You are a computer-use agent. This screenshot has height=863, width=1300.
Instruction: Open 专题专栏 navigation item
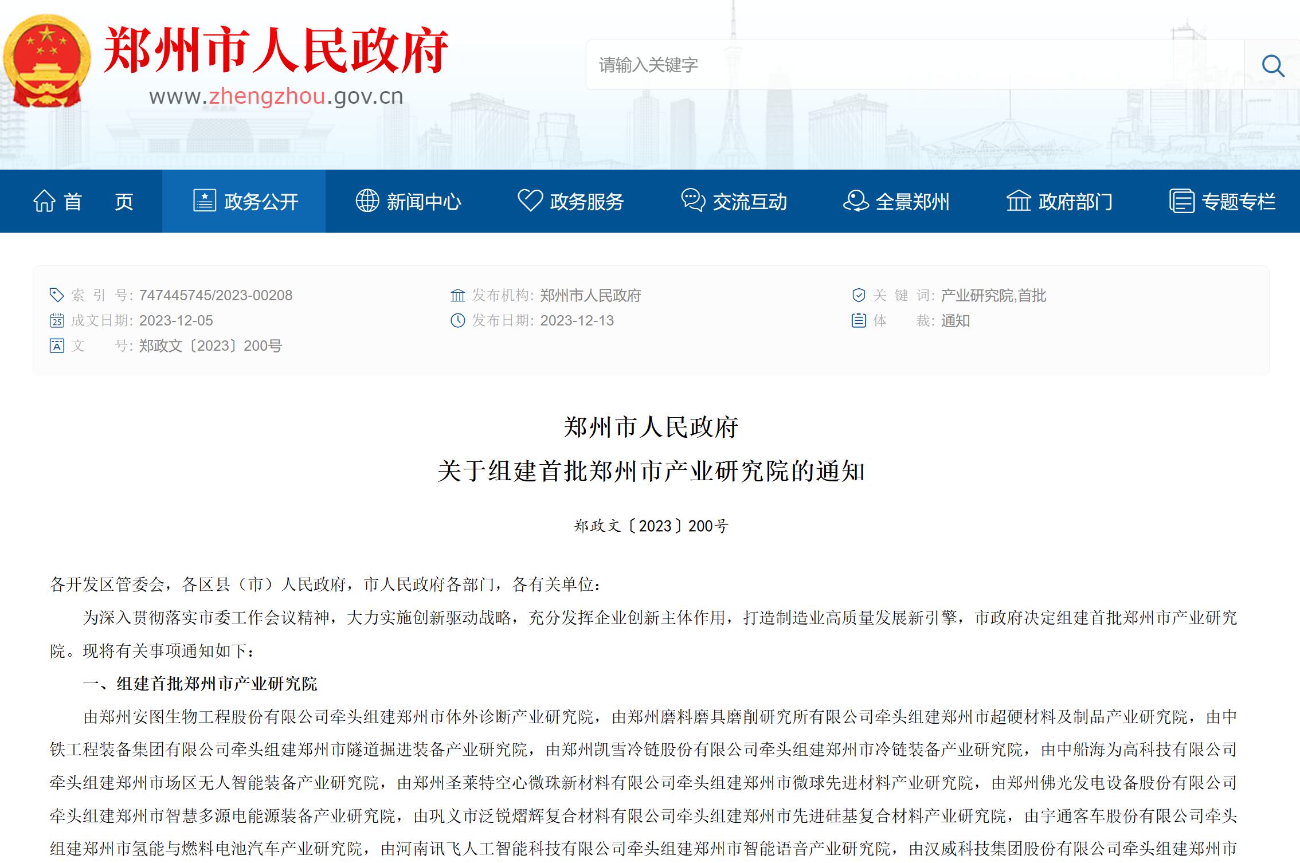click(1221, 201)
